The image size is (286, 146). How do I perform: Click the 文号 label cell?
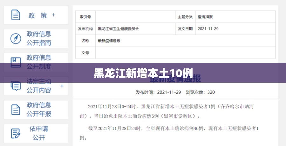85,53
